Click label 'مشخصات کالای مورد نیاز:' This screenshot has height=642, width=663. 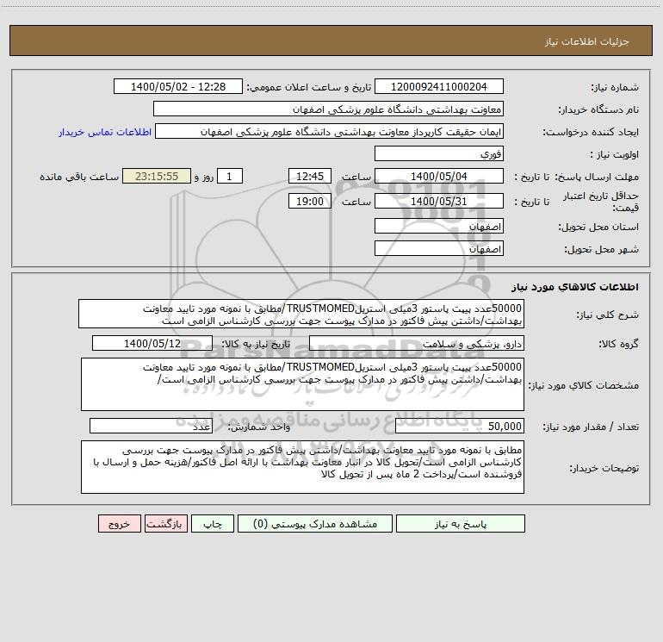pos(584,385)
